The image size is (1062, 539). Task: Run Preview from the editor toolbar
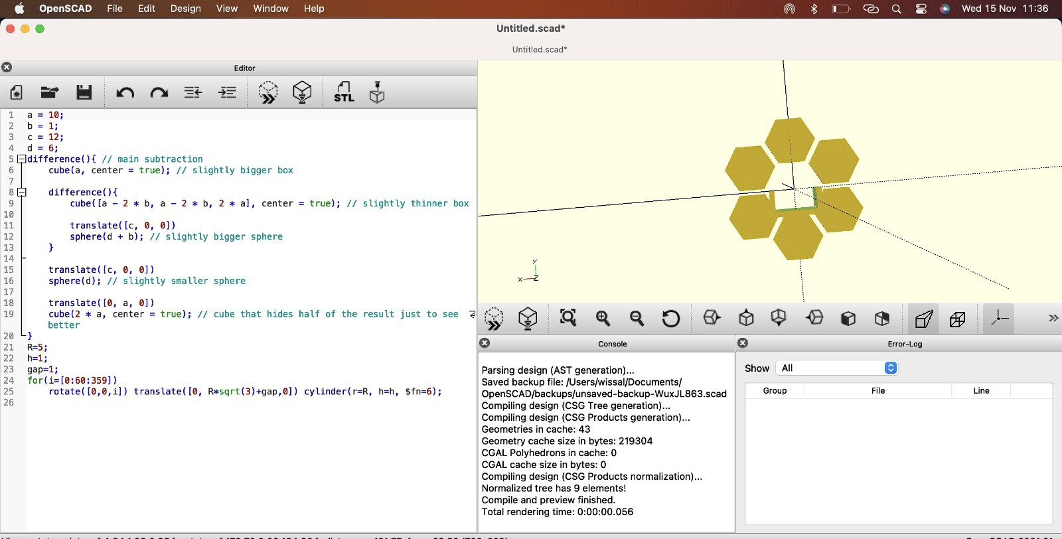tap(268, 92)
